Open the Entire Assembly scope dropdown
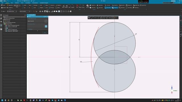 click(25, 11)
